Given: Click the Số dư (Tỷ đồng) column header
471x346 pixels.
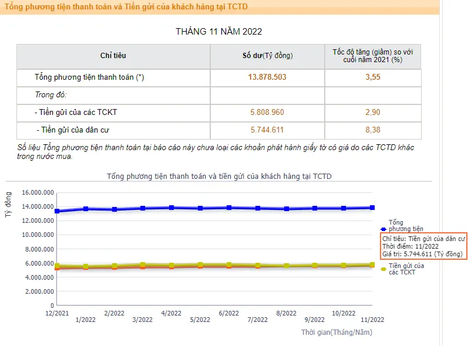Looking at the screenshot, I should coord(267,56).
